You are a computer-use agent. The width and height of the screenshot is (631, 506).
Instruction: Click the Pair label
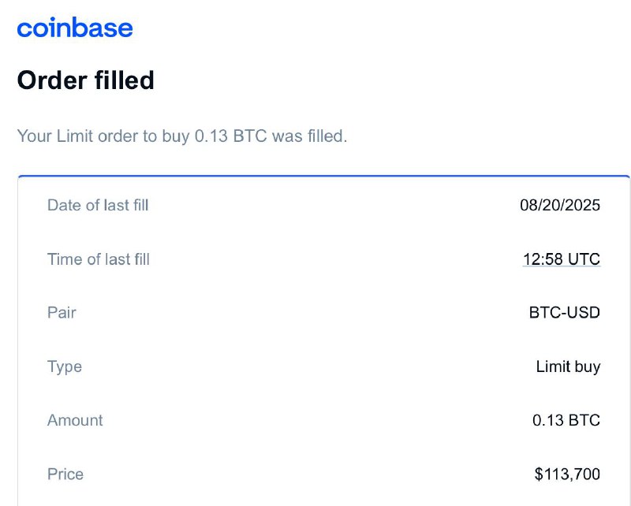pyautogui.click(x=62, y=313)
